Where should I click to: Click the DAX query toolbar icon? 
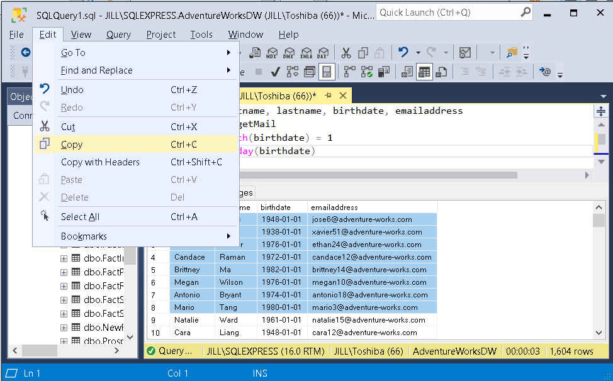[323, 52]
